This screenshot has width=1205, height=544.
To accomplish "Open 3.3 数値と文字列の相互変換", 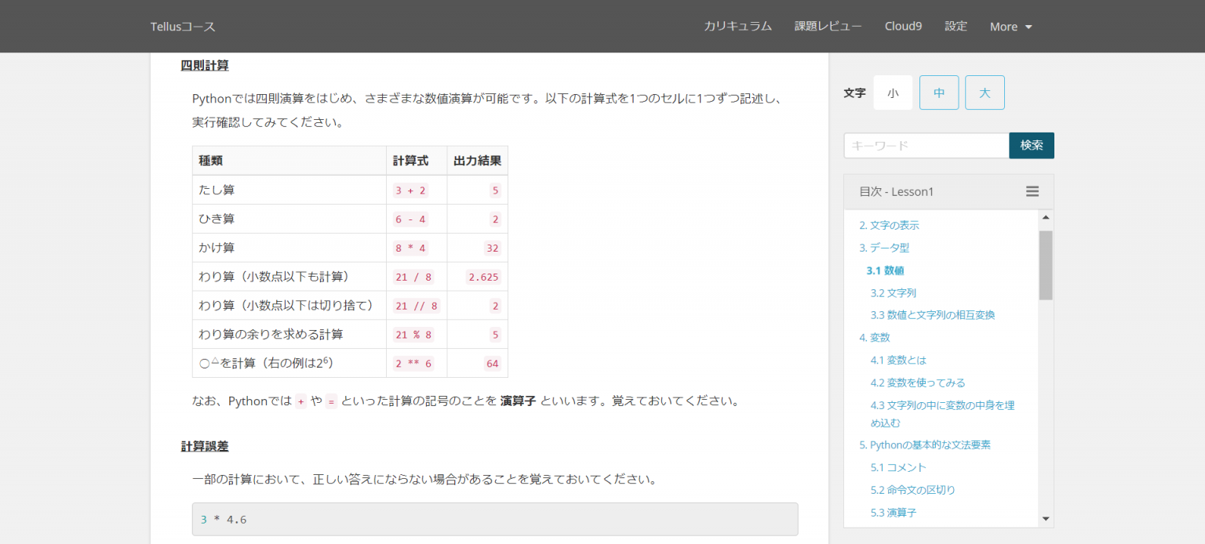I will (933, 315).
